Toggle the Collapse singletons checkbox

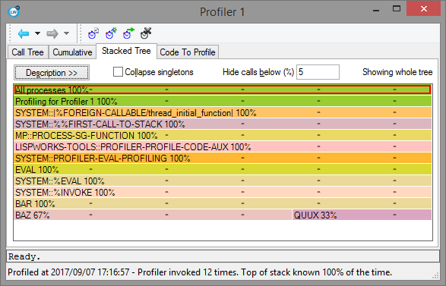tap(118, 72)
